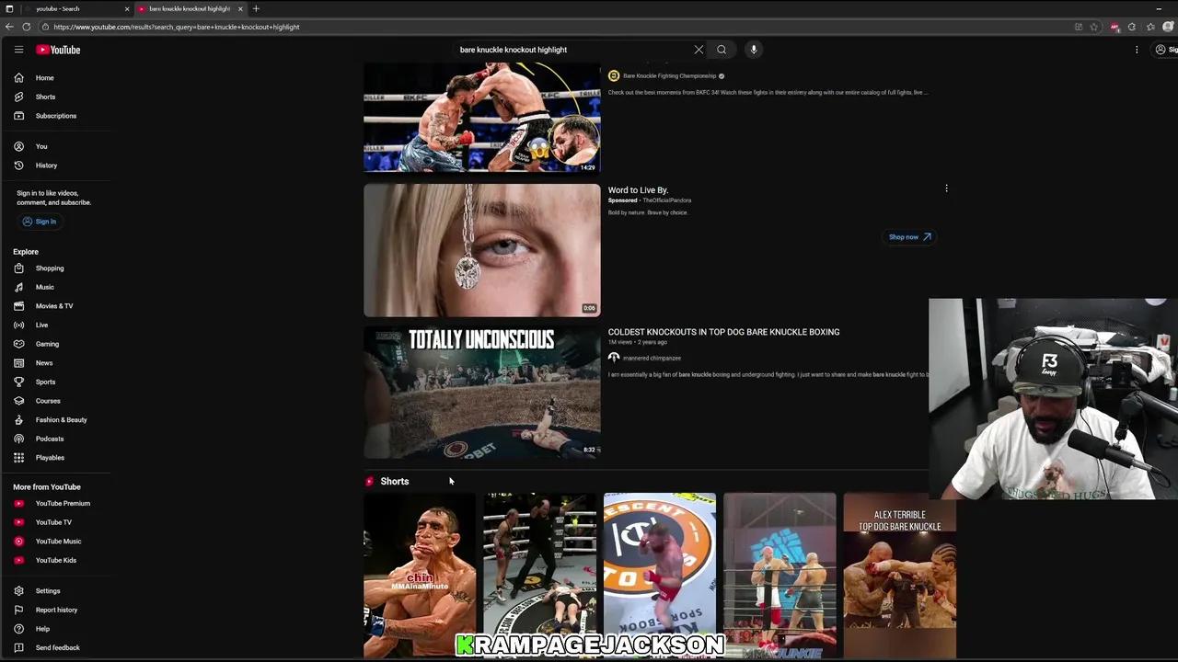Open YouTube TV
The width and height of the screenshot is (1178, 662).
[55, 522]
